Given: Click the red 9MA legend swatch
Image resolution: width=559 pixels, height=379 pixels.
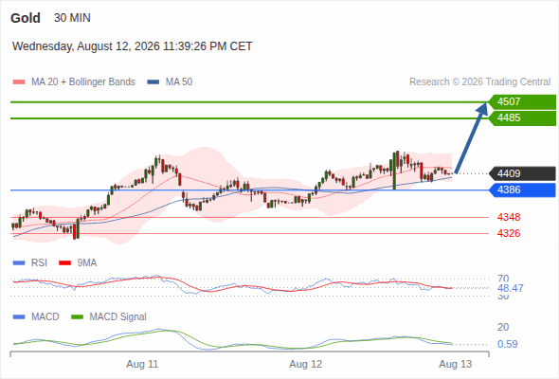Looking at the screenshot, I should [x=64, y=263].
